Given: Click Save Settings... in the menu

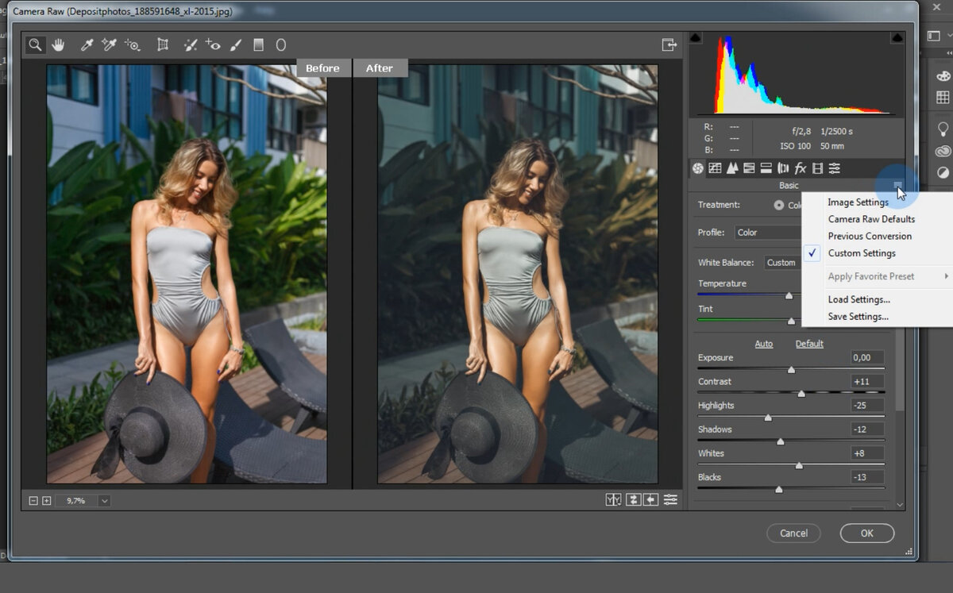Looking at the screenshot, I should [858, 317].
